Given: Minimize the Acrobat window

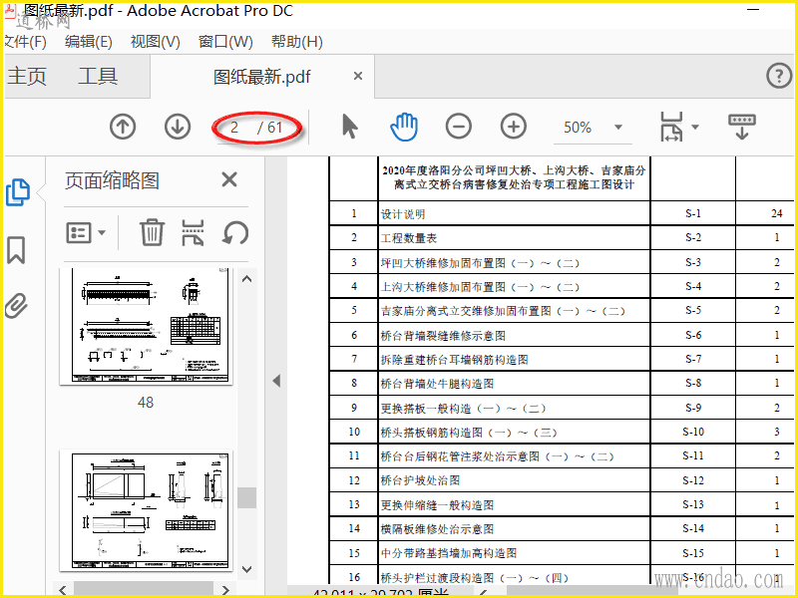Looking at the screenshot, I should point(753,10).
